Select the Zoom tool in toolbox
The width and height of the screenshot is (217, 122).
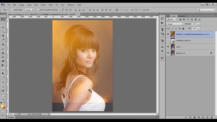pyautogui.click(x=3, y=99)
